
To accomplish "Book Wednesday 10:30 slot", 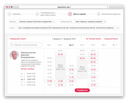I will tap(71, 70).
